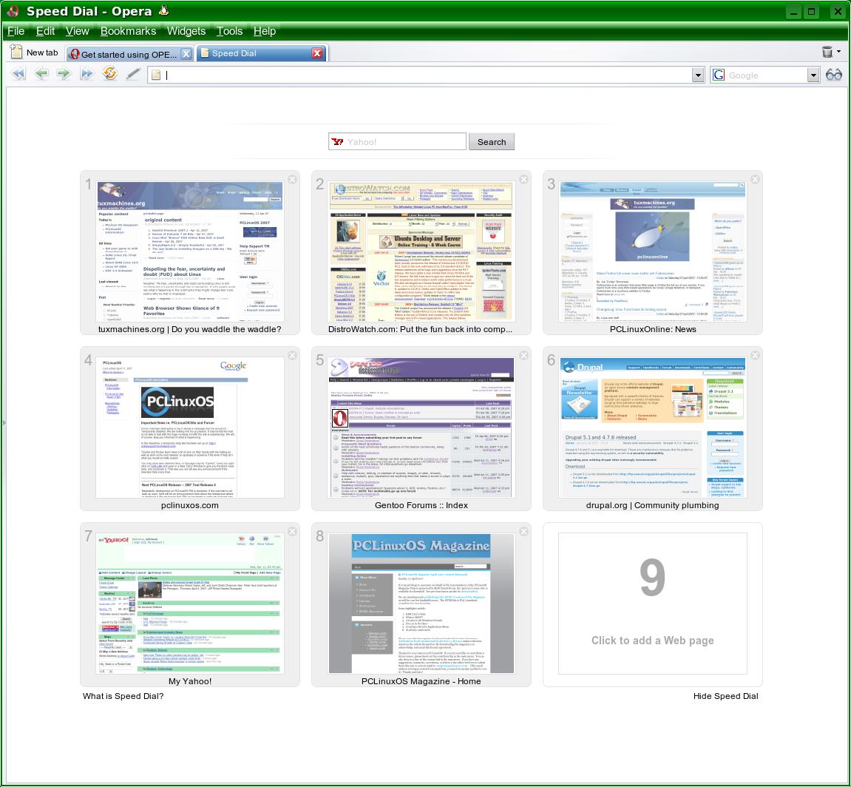Click the Google search input field

pos(766,75)
